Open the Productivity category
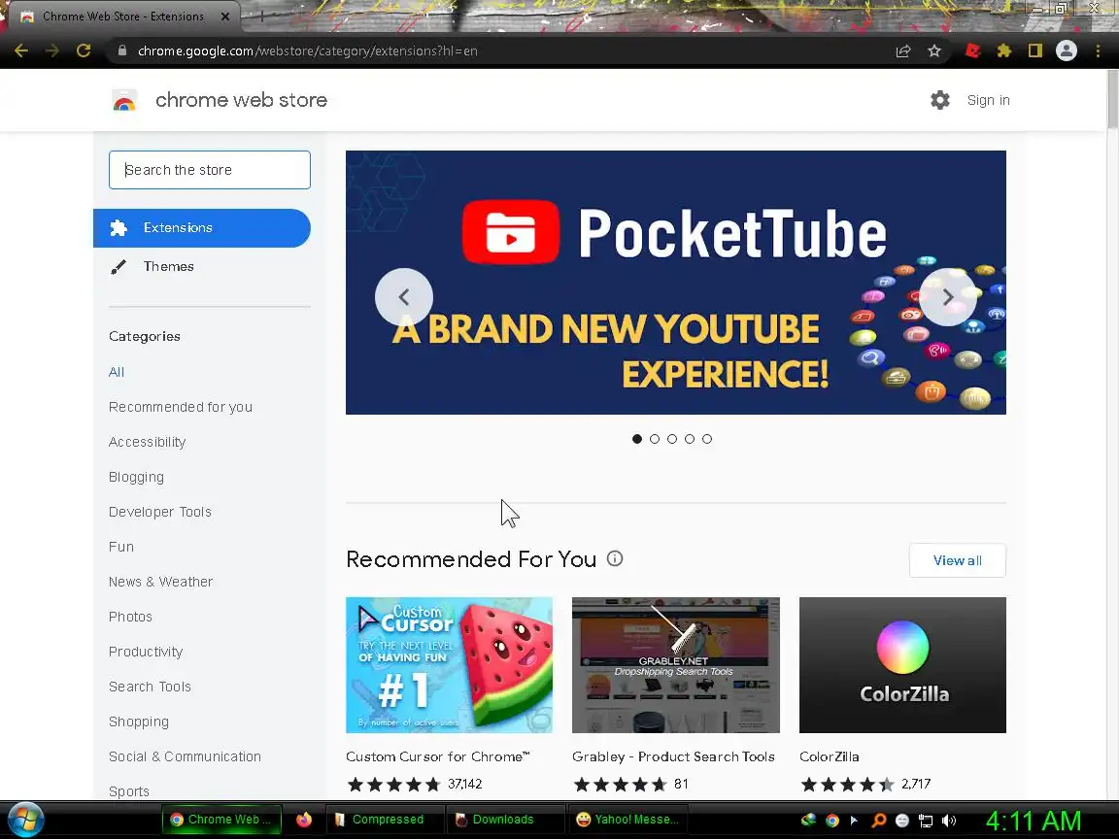The image size is (1119, 839). click(146, 652)
